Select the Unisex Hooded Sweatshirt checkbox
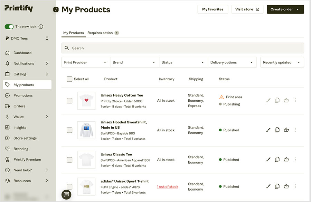 [x=69, y=130]
